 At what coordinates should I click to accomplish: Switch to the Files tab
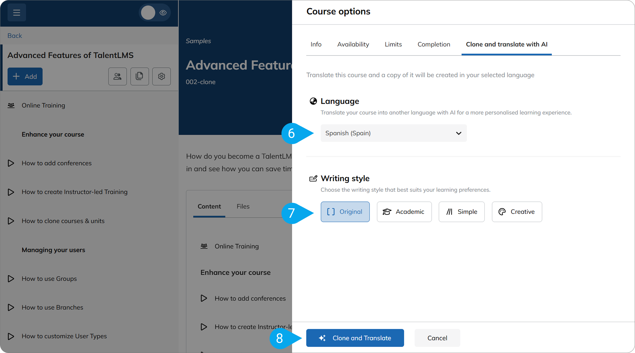pyautogui.click(x=243, y=206)
